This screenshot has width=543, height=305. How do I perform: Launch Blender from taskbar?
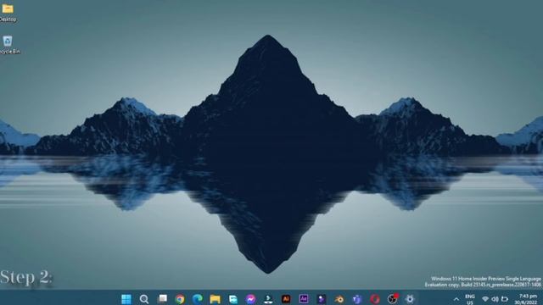[339, 299]
